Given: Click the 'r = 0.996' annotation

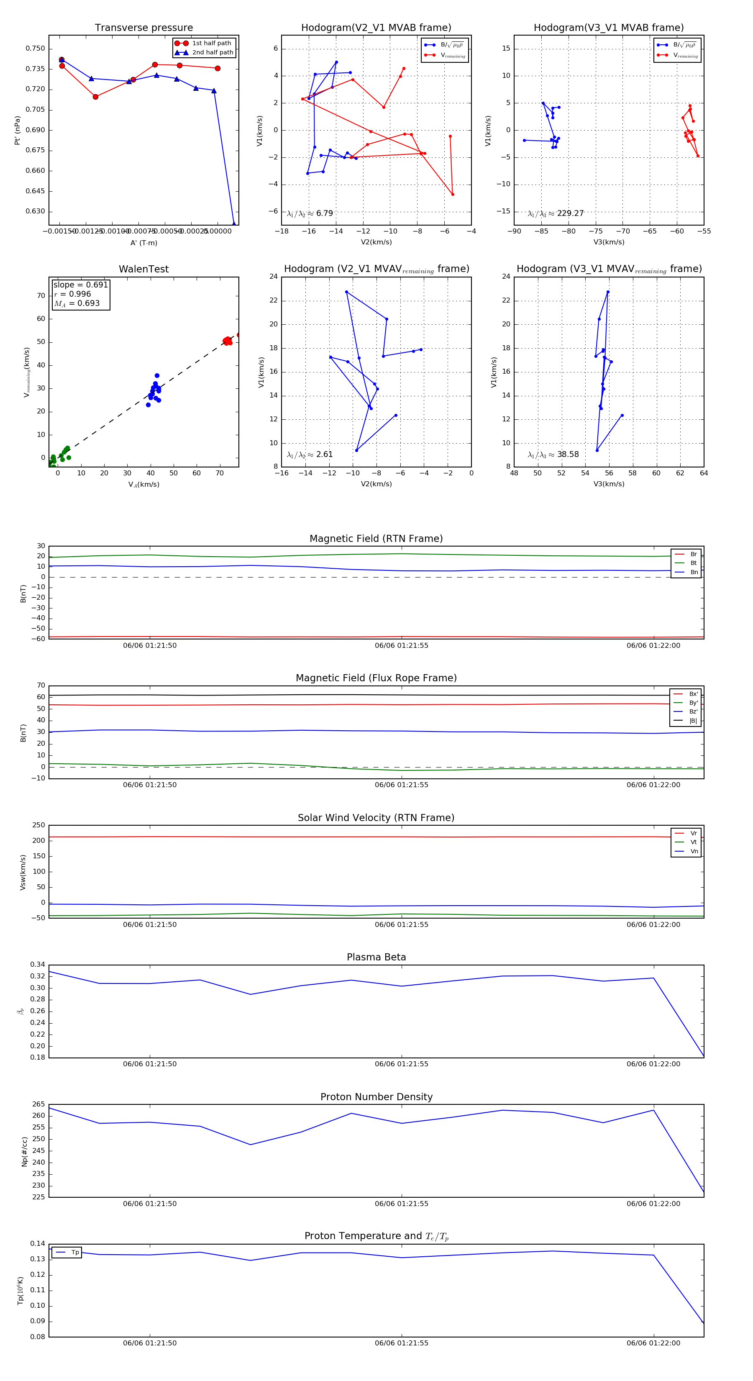Looking at the screenshot, I should coord(72,294).
